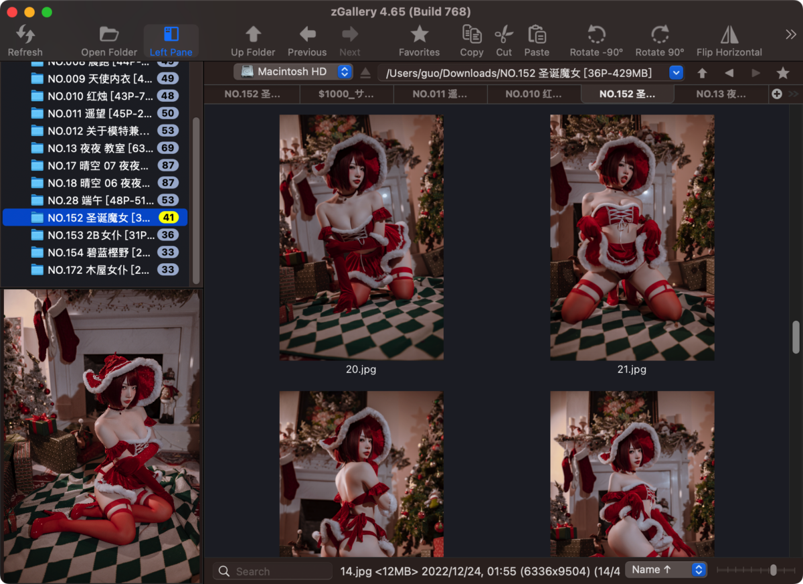The width and height of the screenshot is (803, 584).
Task: Click the 20.jpg file name label
Action: click(361, 369)
